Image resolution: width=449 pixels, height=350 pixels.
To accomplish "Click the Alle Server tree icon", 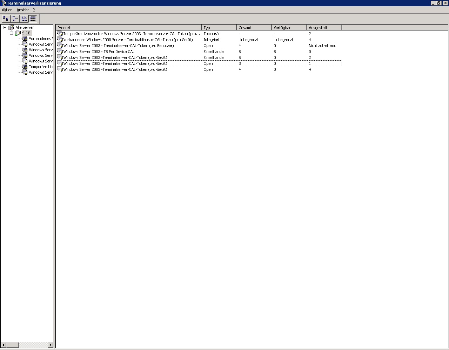I will [x=12, y=27].
